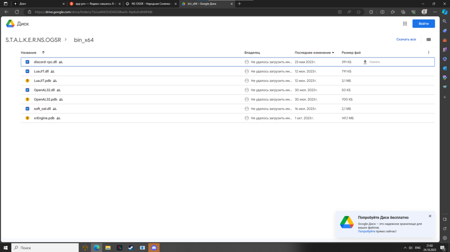Click the xrEngine.pdb file type icon
Screen dimensions: 450x252
coord(27,118)
